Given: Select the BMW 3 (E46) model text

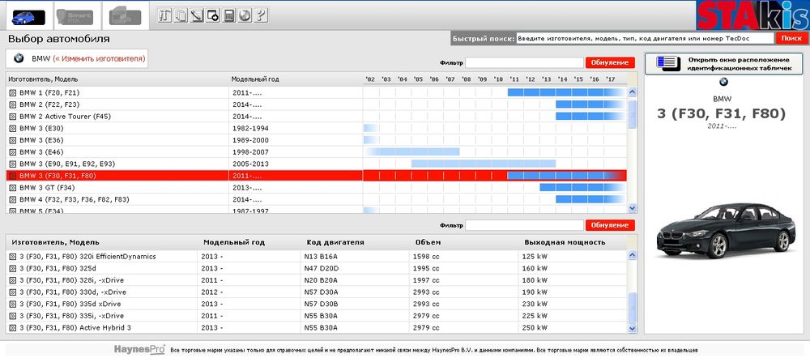Looking at the screenshot, I should pyautogui.click(x=41, y=152).
